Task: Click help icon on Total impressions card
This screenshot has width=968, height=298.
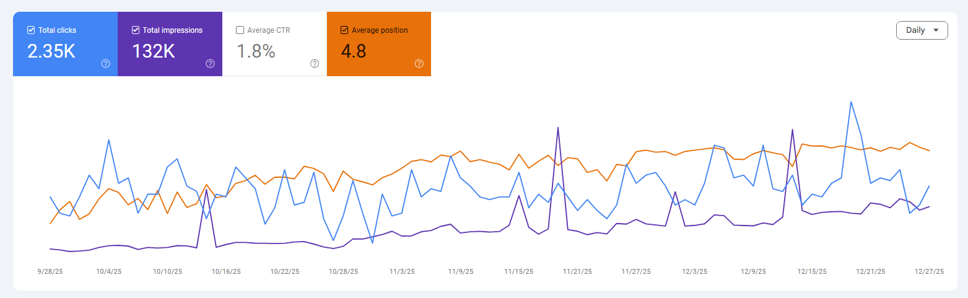Action: (x=210, y=63)
